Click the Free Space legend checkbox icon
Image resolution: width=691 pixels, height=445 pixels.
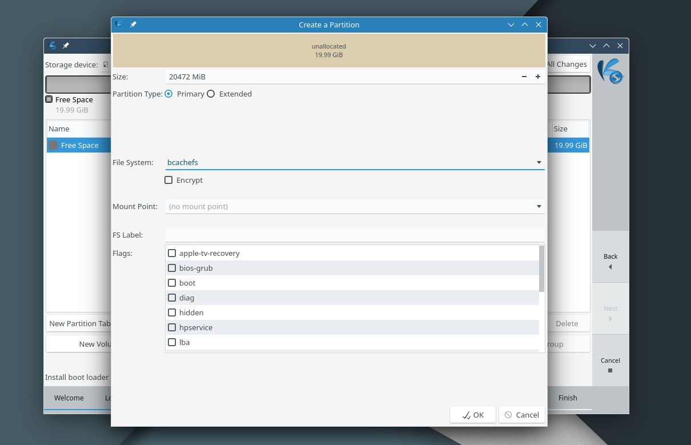click(x=49, y=99)
